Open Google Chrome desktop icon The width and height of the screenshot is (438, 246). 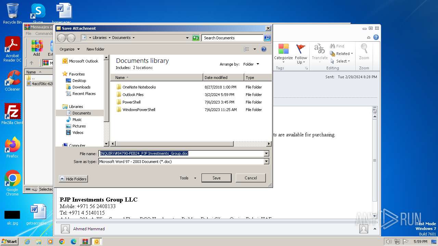click(12, 183)
